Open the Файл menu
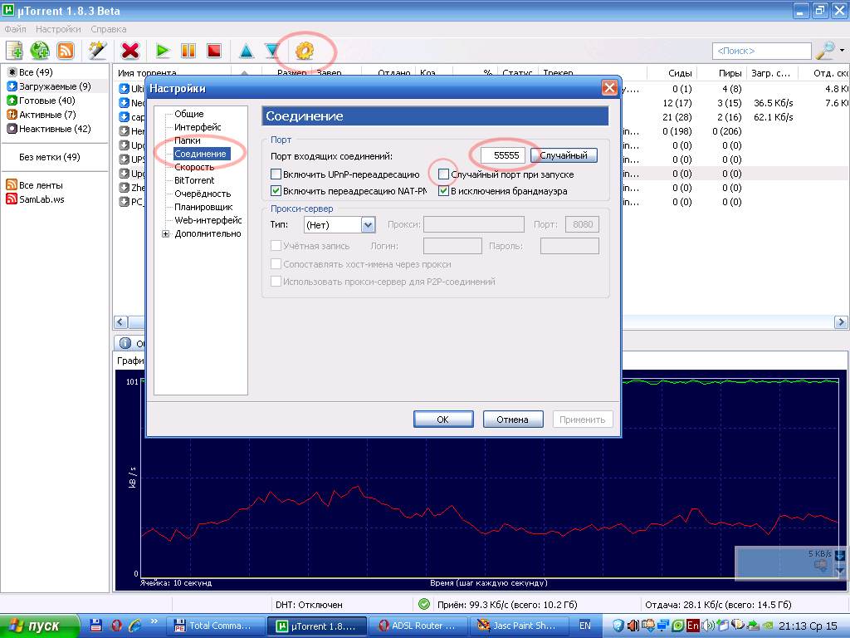The height and width of the screenshot is (638, 850). click(15, 29)
